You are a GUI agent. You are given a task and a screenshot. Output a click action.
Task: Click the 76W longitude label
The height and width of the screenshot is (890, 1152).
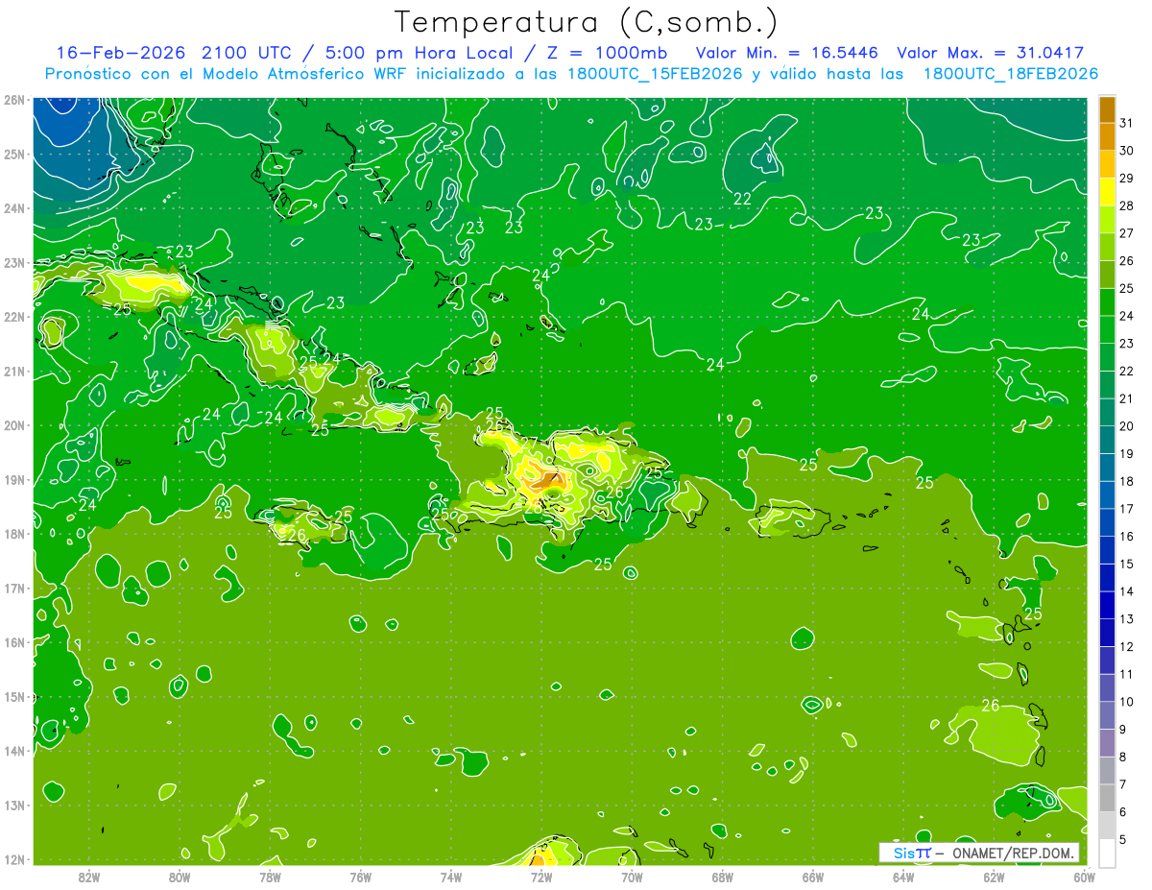[x=360, y=876]
